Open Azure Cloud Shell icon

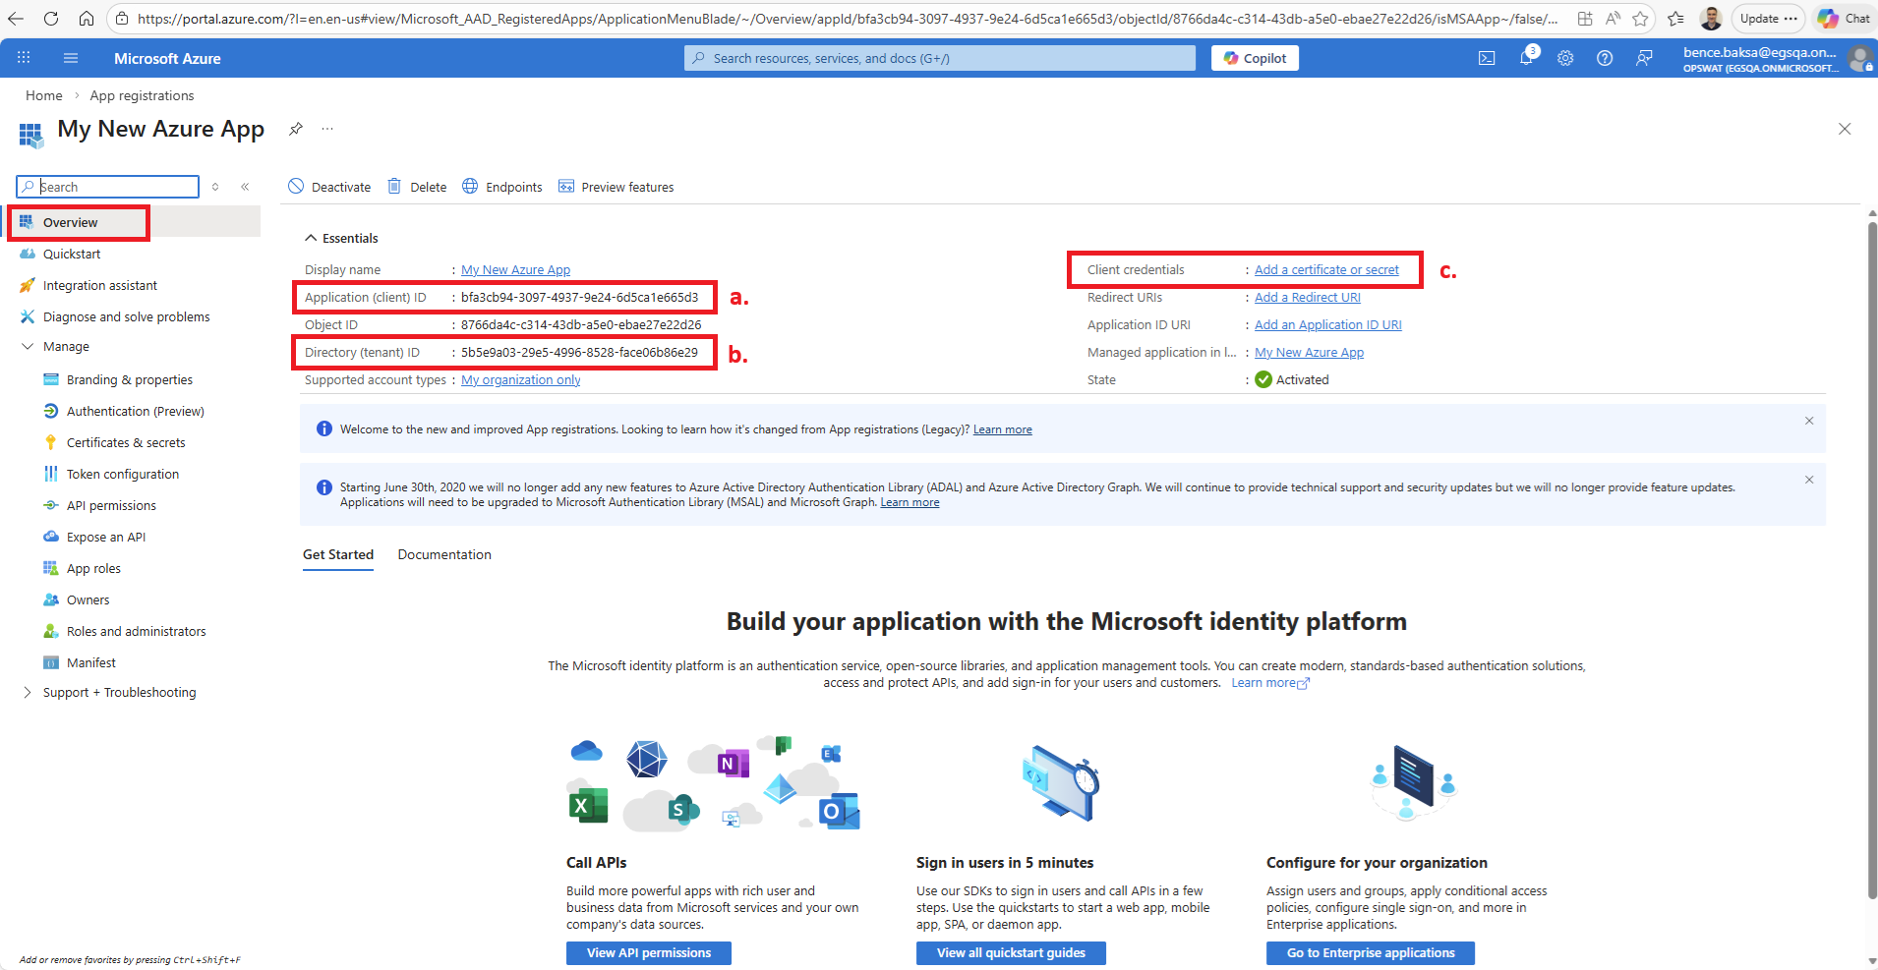point(1487,58)
